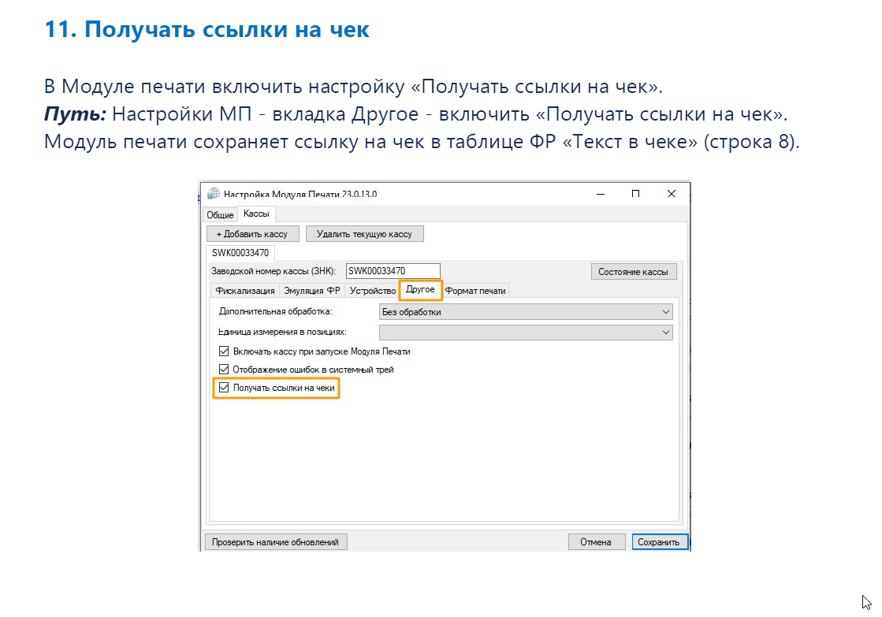Toggle Отображение ошибок в системный трей

click(224, 370)
